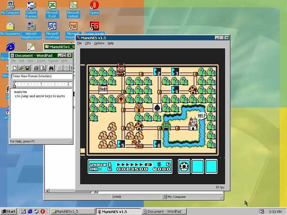Click the system tray icon beside the clock
The width and height of the screenshot is (287, 215).
(261, 212)
